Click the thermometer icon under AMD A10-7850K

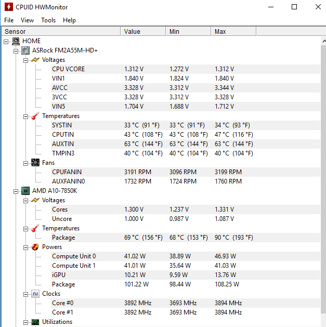click(35, 228)
